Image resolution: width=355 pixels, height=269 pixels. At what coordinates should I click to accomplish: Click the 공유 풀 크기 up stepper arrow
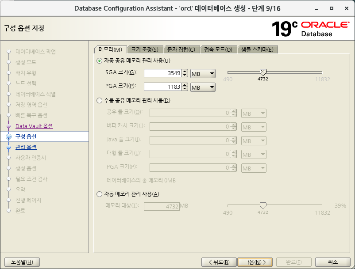pos(233,111)
